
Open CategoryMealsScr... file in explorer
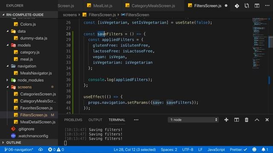38,101
